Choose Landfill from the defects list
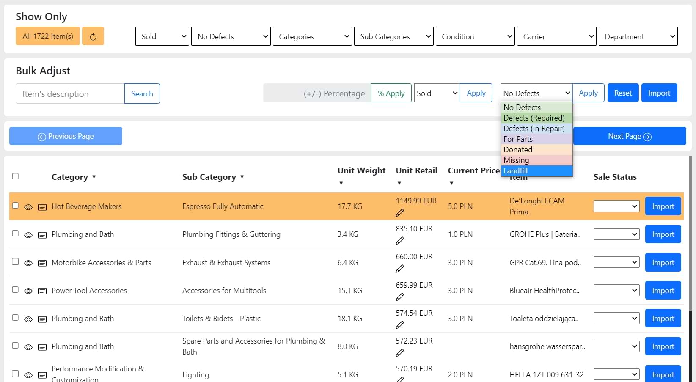This screenshot has width=696, height=382. pos(536,171)
